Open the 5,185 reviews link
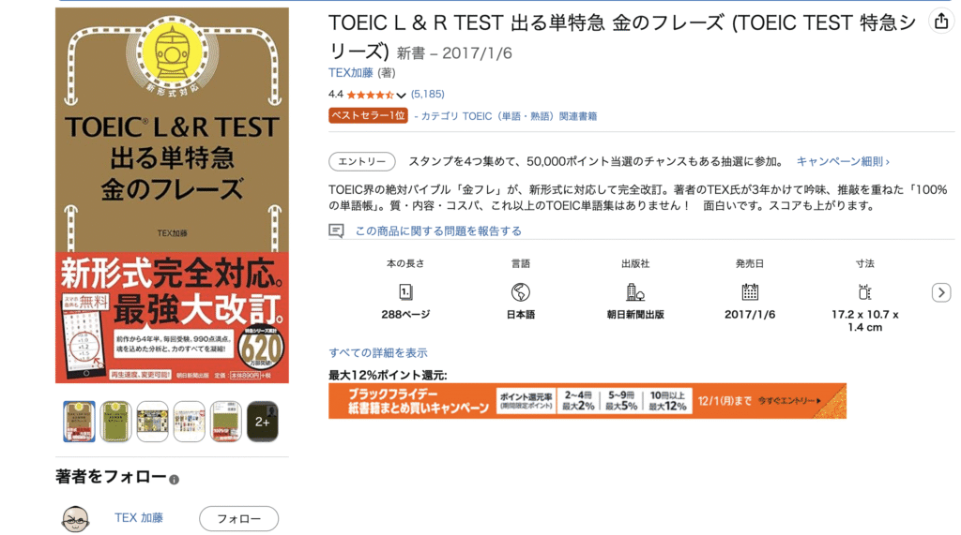The height and width of the screenshot is (535, 961). [428, 95]
